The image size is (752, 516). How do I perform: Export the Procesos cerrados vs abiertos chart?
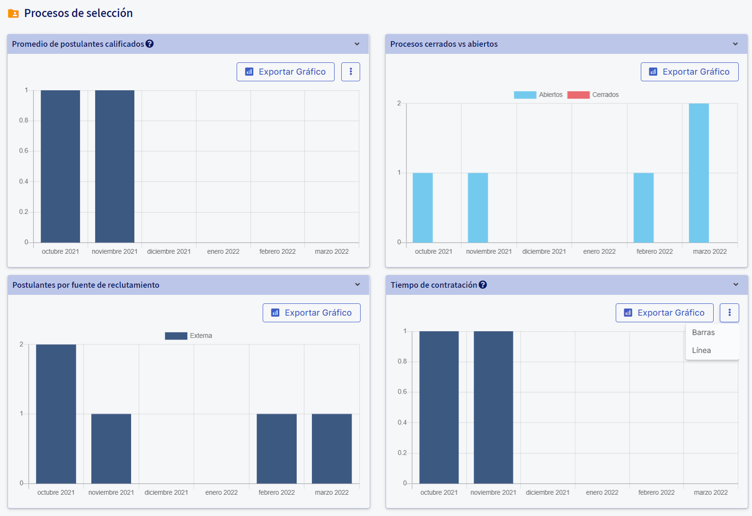click(x=690, y=72)
